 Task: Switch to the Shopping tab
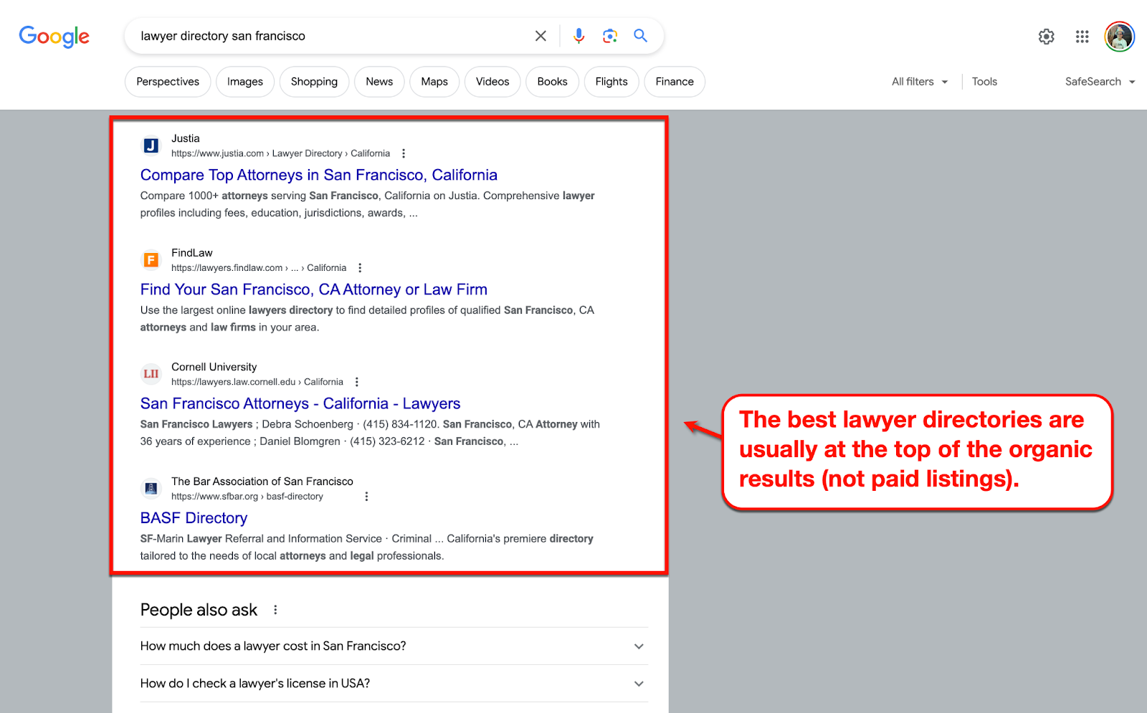point(314,82)
